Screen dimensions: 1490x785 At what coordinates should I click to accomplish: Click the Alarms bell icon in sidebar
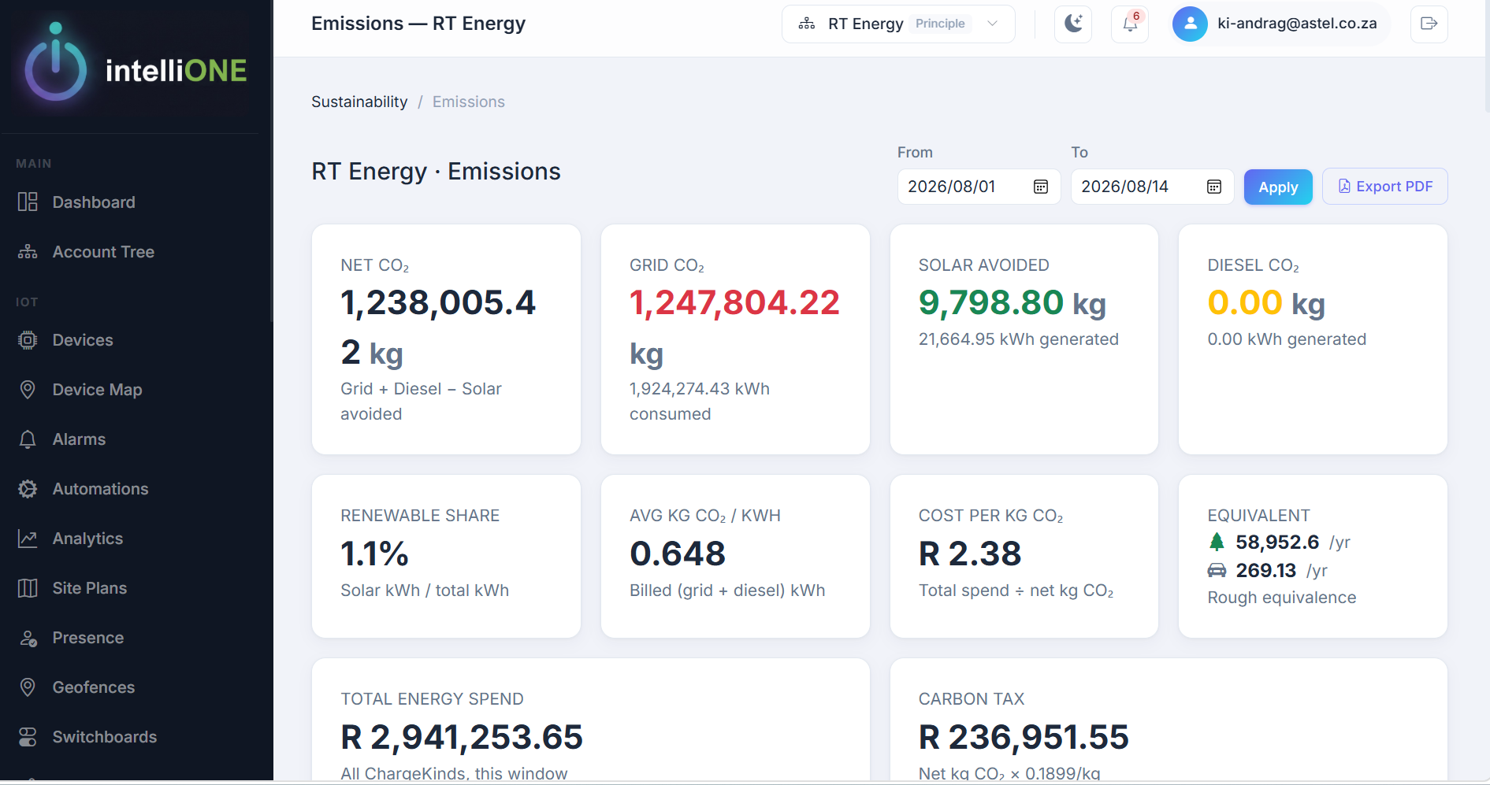pos(28,439)
